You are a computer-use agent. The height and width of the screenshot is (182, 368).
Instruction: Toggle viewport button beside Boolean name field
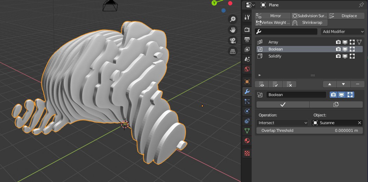pos(342,95)
